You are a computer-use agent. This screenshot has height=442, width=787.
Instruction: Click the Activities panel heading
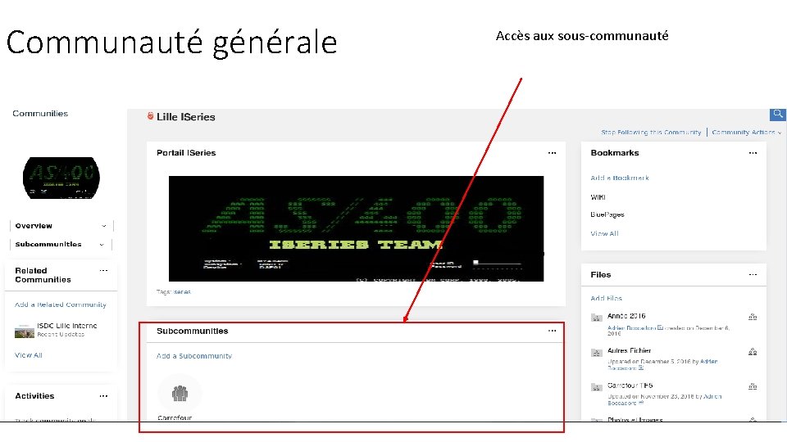pos(34,396)
